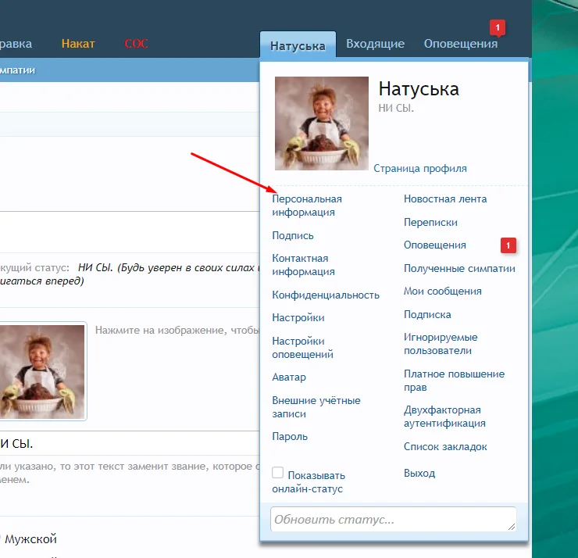Open Персональная информация

[x=307, y=206]
